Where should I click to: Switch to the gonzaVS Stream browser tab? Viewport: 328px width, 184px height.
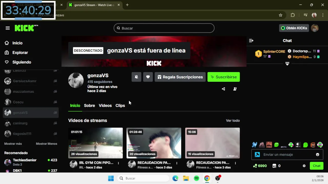coord(94,5)
